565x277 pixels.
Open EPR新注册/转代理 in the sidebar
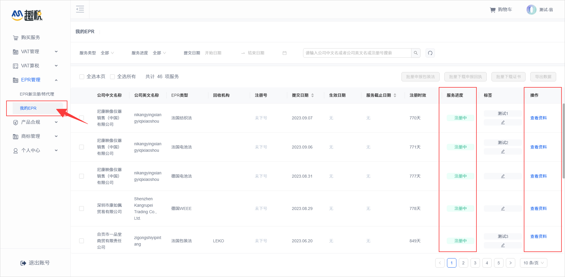[x=37, y=94]
